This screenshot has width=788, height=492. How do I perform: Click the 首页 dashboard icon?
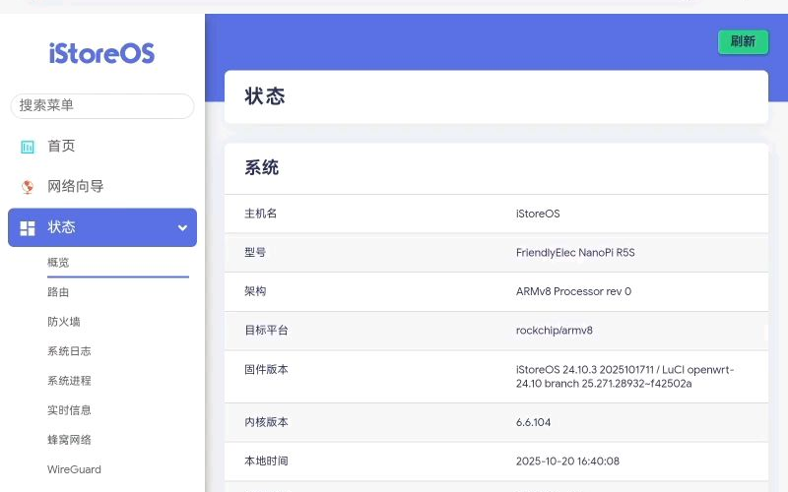coord(28,147)
